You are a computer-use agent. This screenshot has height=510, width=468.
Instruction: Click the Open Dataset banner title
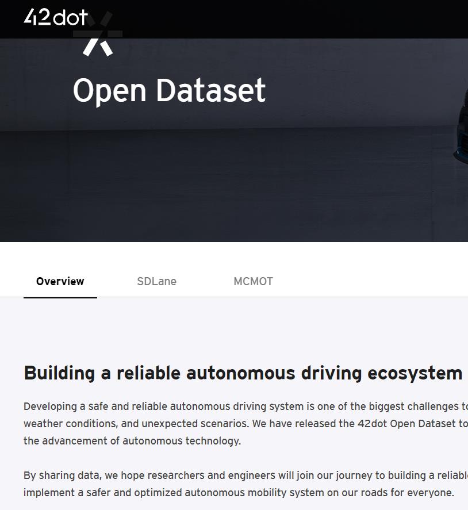169,90
